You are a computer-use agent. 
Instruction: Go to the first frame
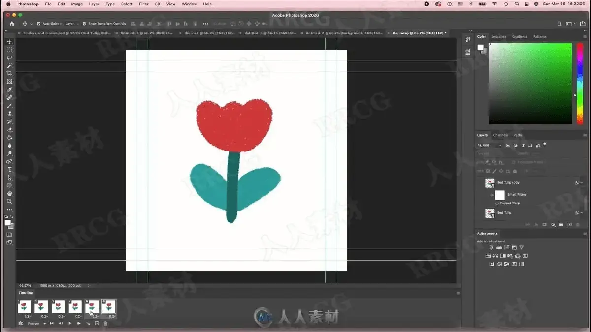[52, 323]
